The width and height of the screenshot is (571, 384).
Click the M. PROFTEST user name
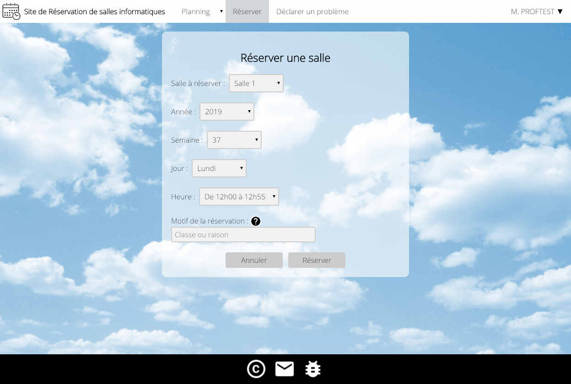point(533,11)
